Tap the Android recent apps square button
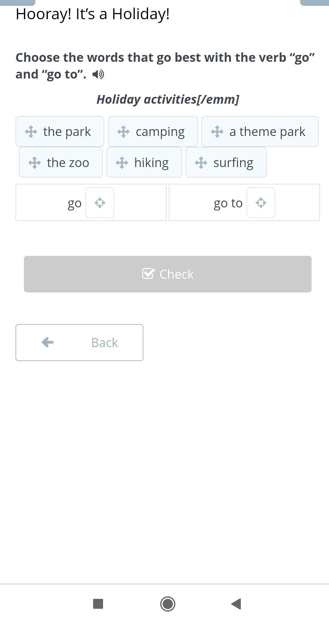Viewport: 329px width, 624px height. point(98,604)
